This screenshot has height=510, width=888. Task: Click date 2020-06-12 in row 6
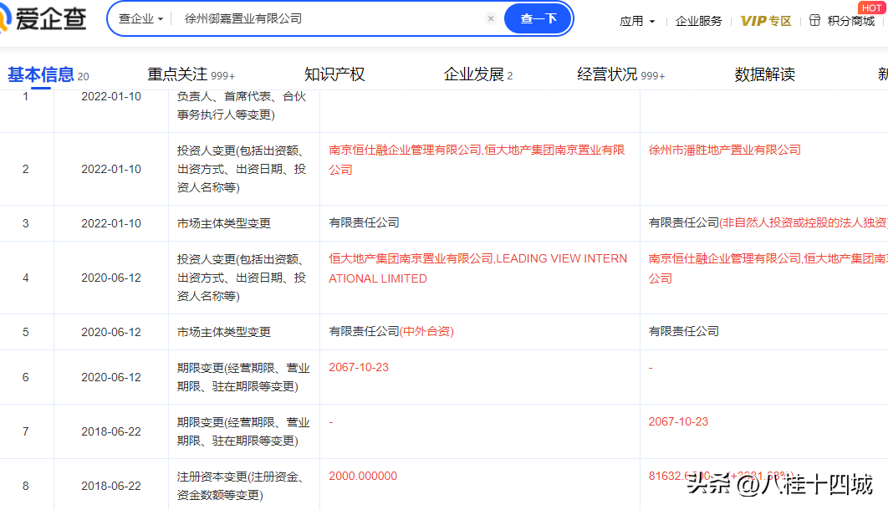tap(111, 377)
